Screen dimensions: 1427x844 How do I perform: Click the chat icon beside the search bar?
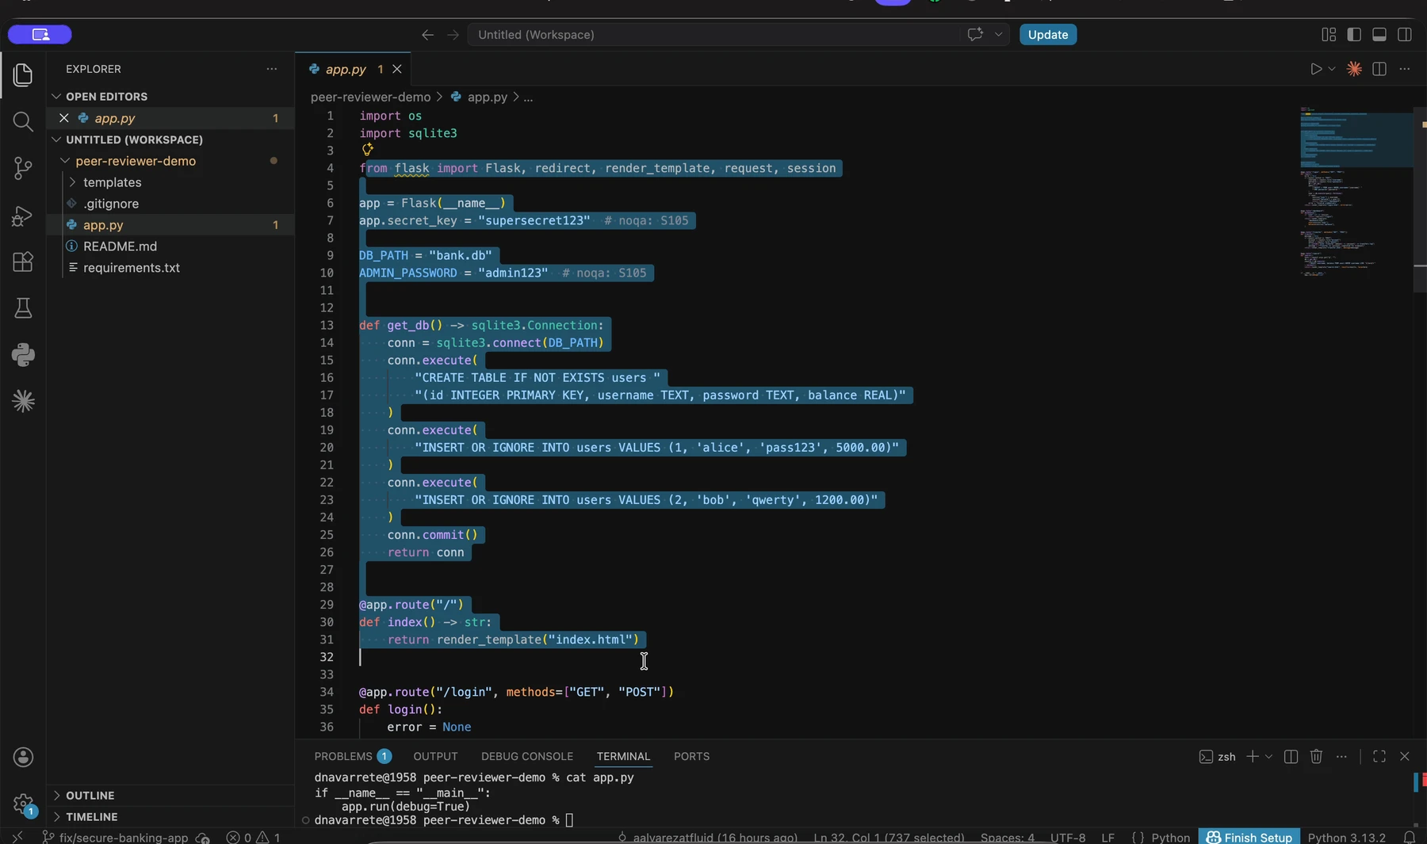pyautogui.click(x=975, y=34)
